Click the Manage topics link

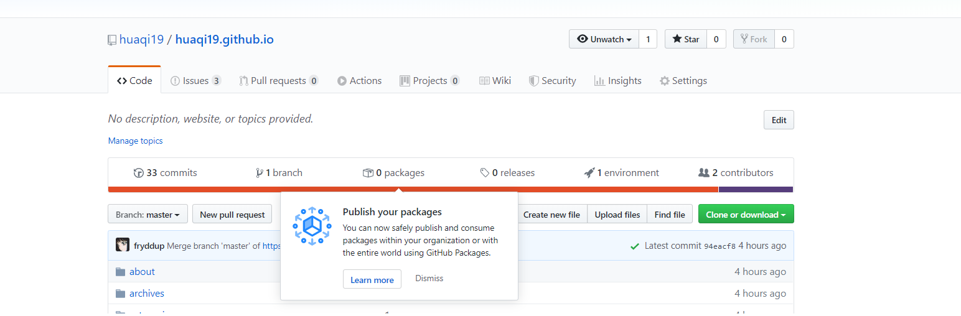135,141
